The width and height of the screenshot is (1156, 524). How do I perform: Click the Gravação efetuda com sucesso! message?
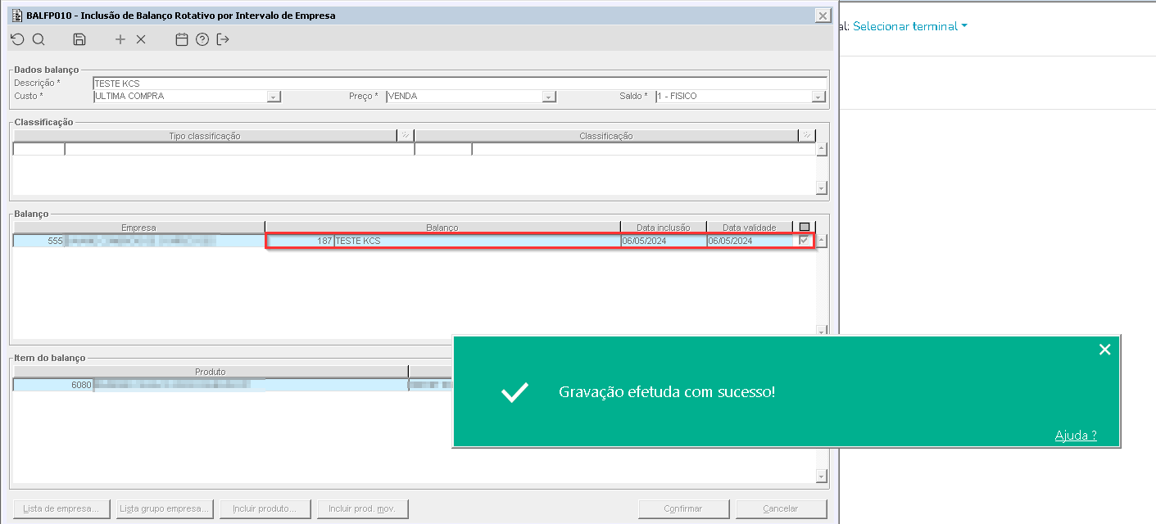coord(667,392)
